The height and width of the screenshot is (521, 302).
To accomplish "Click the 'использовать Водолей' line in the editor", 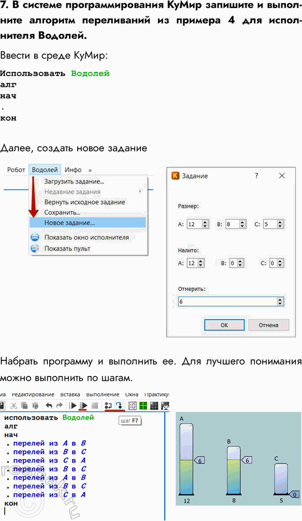I will 49,417.
